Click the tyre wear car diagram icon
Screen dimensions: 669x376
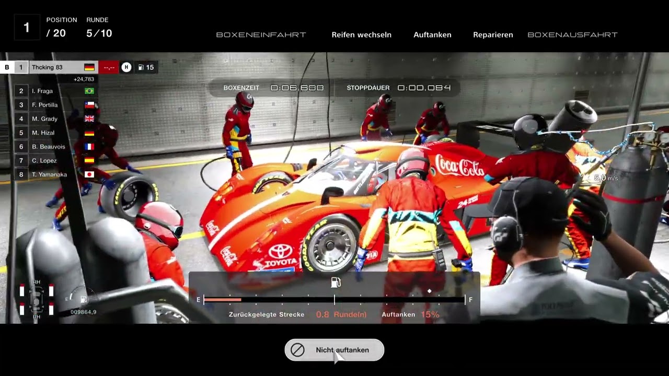[37, 299]
